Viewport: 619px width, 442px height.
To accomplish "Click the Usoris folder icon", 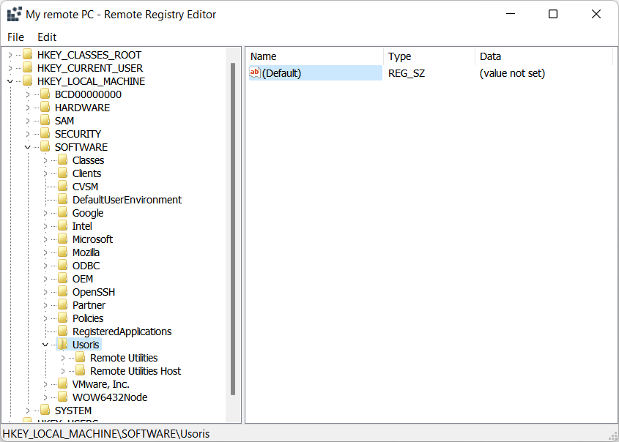I will (x=63, y=345).
